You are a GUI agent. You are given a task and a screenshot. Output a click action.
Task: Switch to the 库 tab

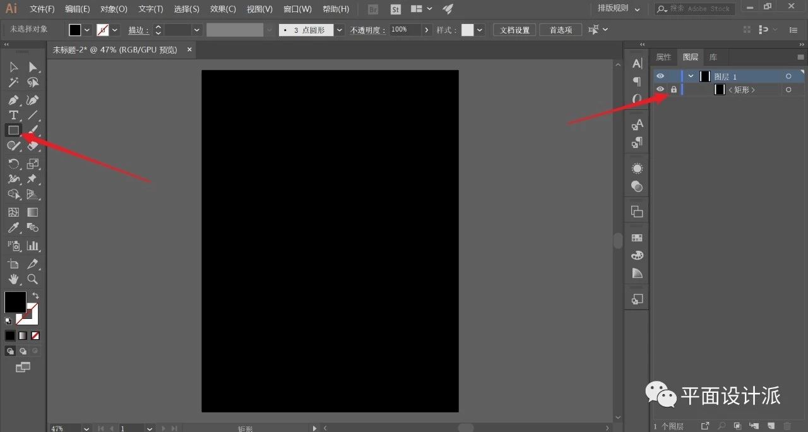point(713,57)
